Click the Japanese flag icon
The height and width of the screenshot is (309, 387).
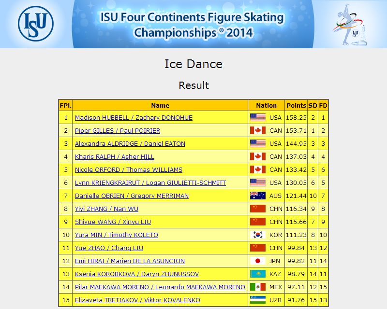point(258,261)
